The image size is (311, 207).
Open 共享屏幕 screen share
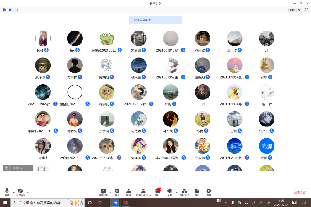tap(103, 191)
